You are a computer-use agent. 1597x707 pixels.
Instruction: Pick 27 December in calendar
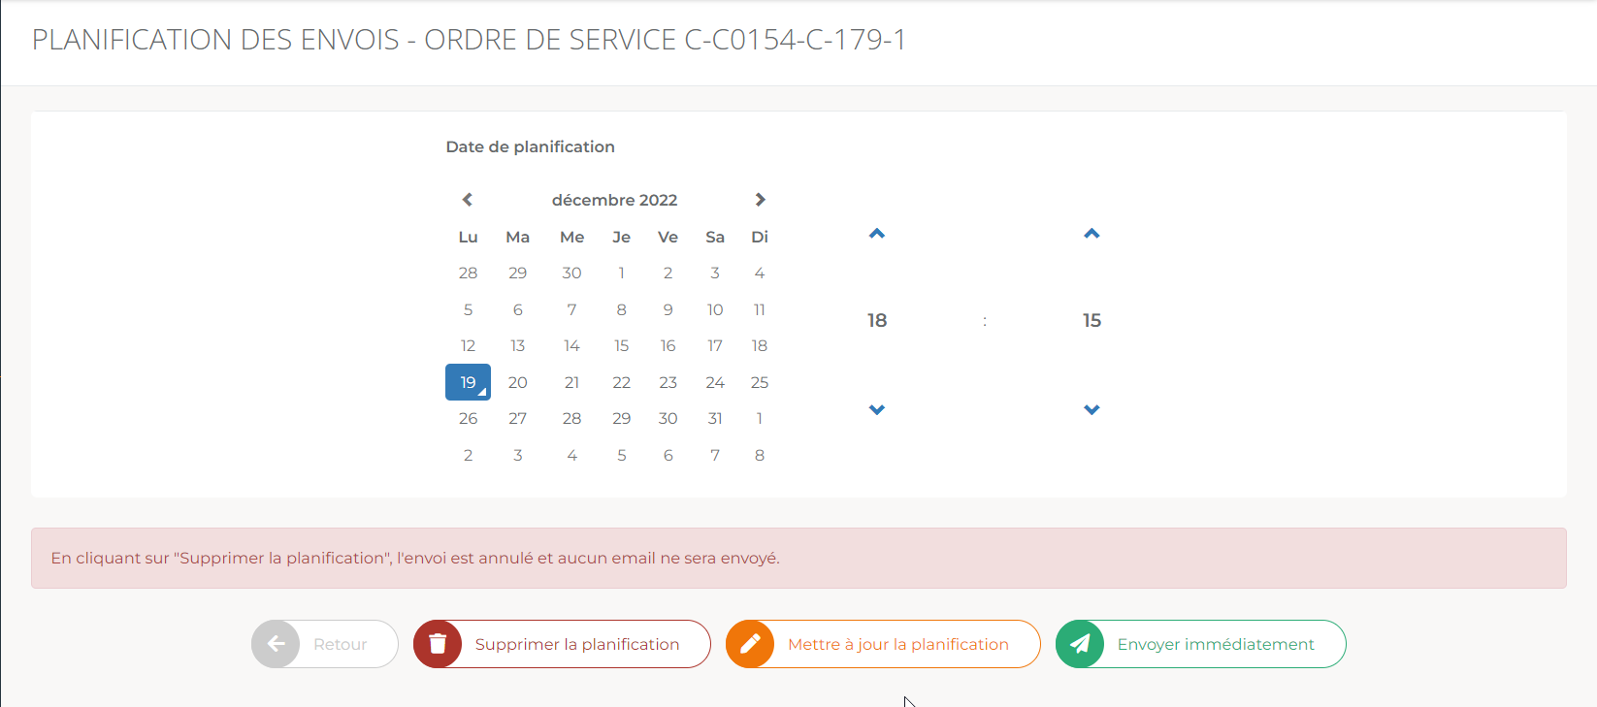click(518, 419)
